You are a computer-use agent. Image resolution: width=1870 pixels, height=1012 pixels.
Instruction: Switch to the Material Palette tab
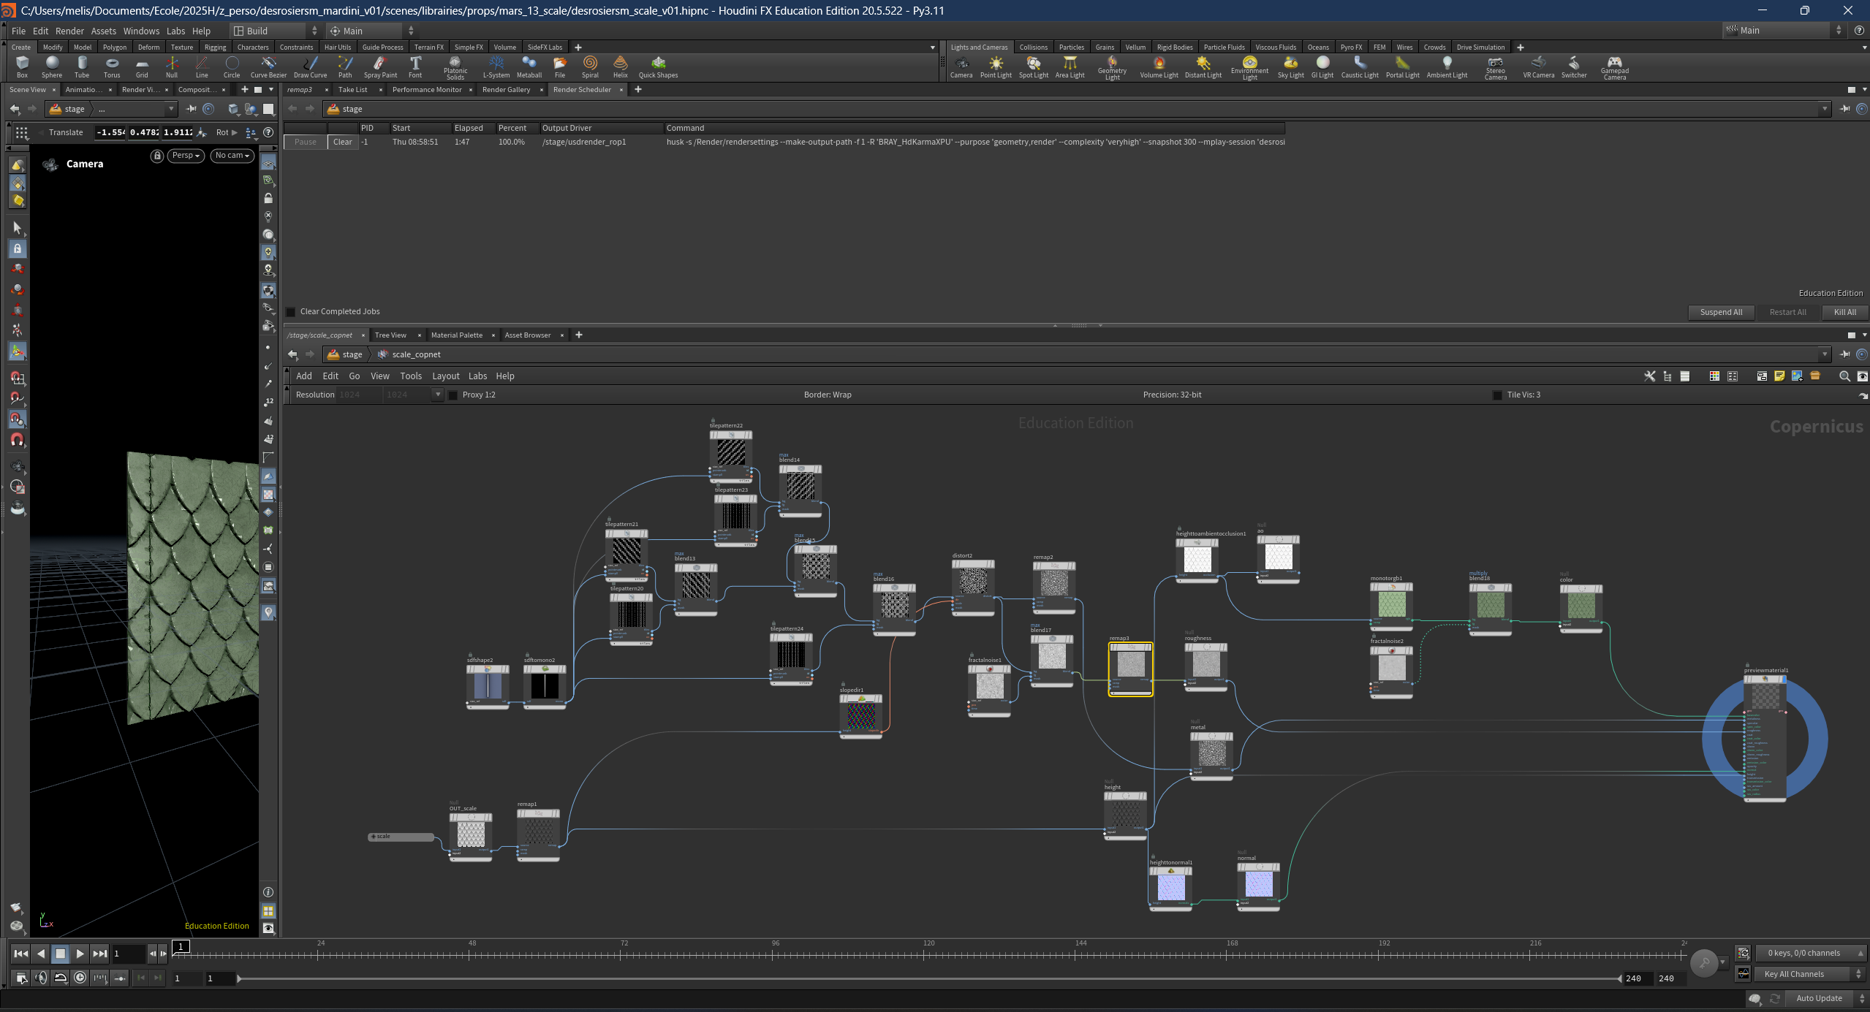coord(456,335)
